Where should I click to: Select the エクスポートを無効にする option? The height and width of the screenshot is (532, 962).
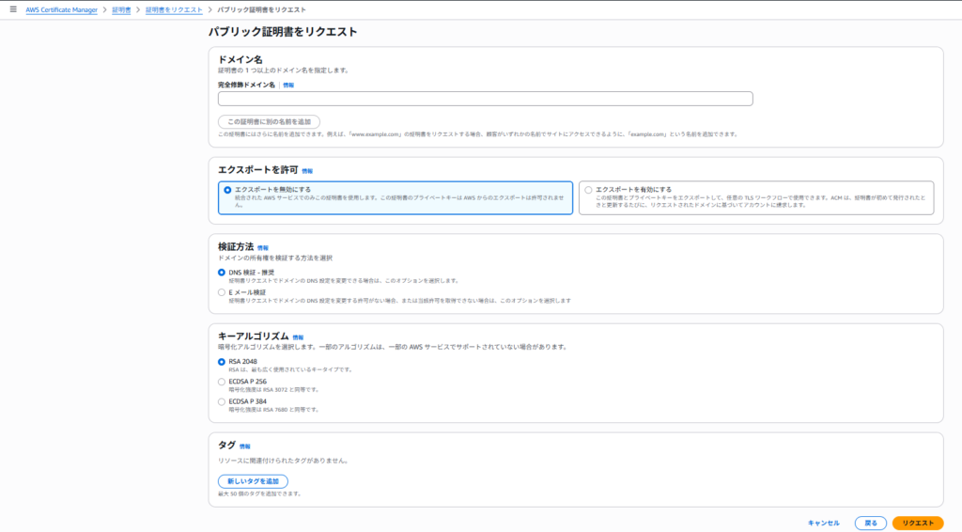(227, 190)
